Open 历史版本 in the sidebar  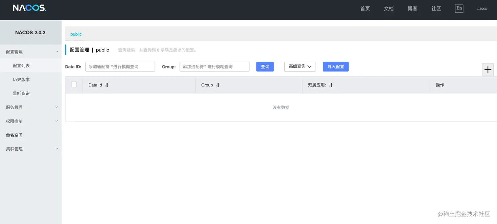click(x=20, y=79)
